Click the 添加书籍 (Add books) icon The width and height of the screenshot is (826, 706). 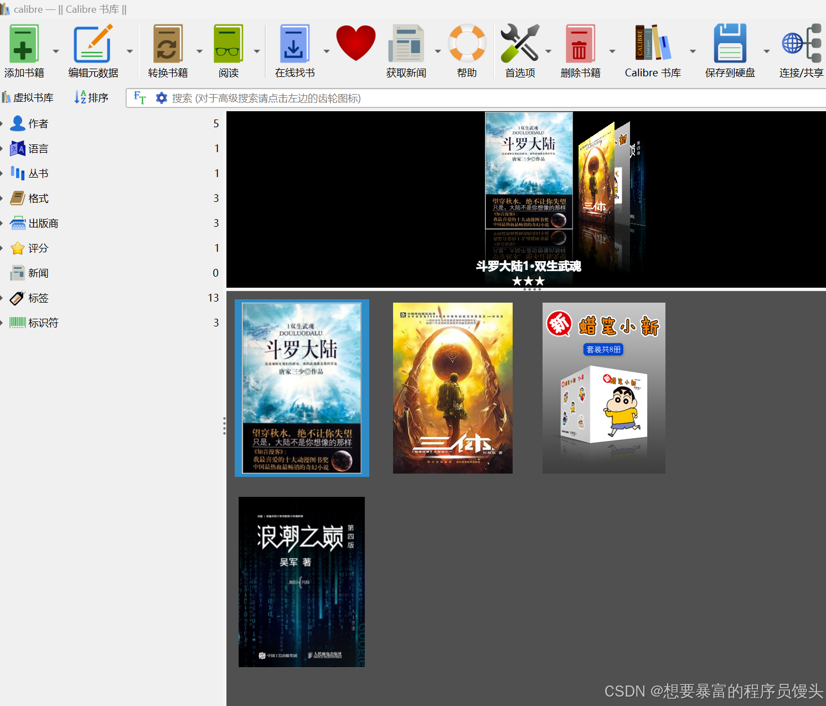(23, 44)
